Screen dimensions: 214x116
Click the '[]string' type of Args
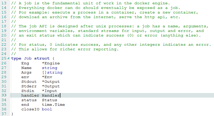[x=52, y=72]
